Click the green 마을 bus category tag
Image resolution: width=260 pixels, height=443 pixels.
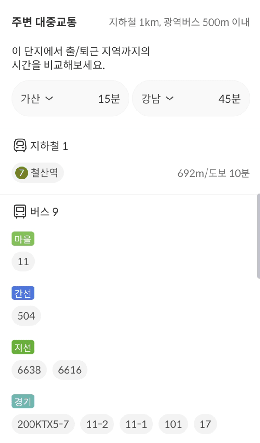[23, 239]
